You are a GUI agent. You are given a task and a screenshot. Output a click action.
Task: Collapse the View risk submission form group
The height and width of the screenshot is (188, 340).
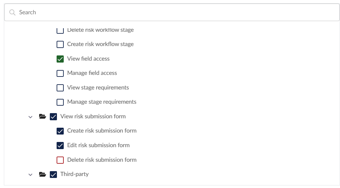[x=30, y=117]
